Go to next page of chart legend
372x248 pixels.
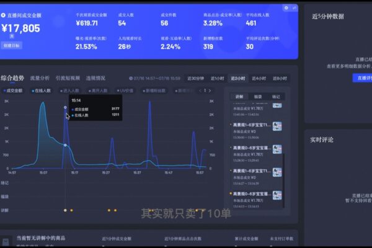point(210,91)
